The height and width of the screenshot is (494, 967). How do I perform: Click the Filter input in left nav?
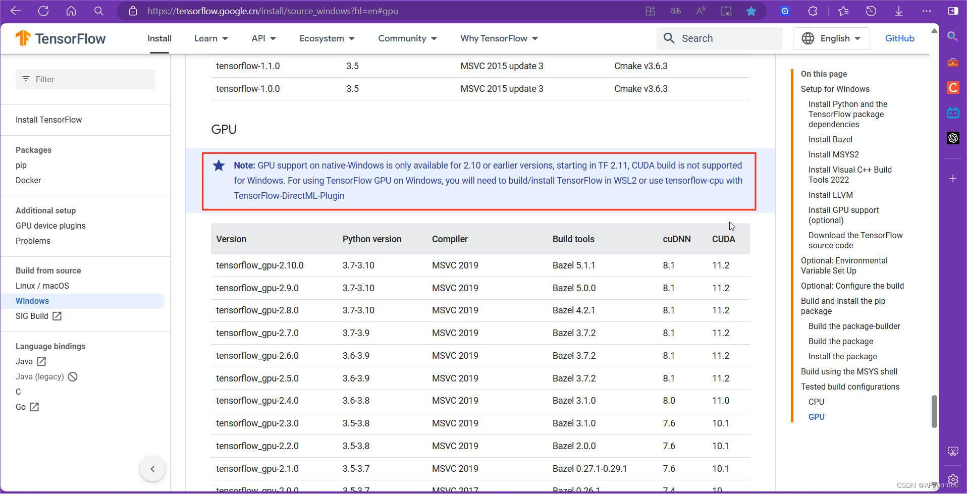click(x=85, y=79)
